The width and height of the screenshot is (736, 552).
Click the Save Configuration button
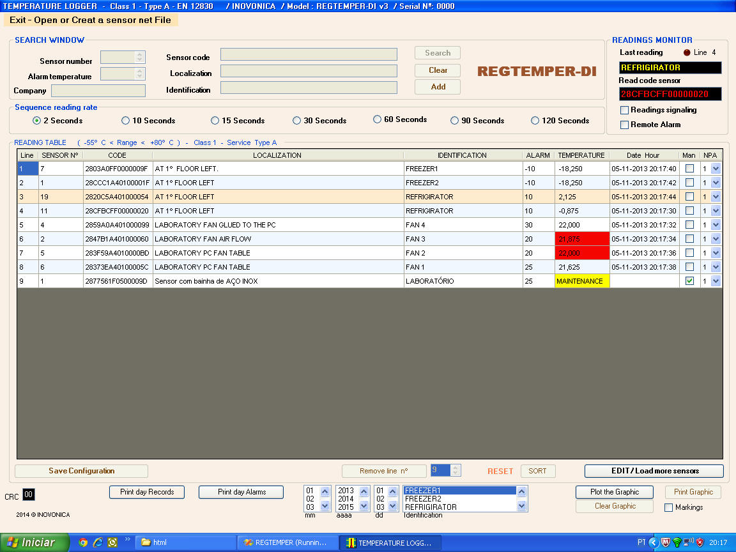(x=82, y=471)
